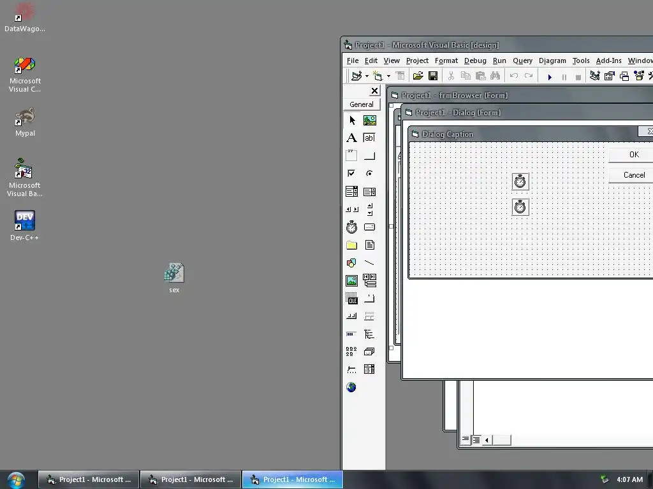Select the Shape control tool
The height and width of the screenshot is (489, 653).
[x=352, y=263]
